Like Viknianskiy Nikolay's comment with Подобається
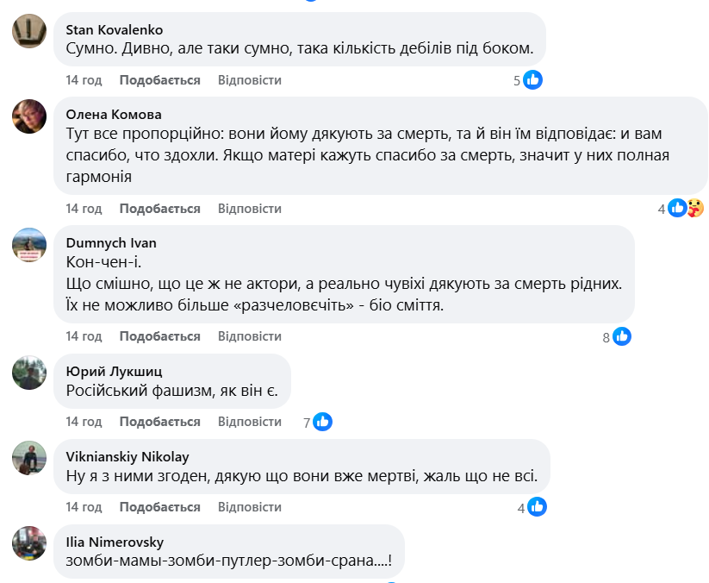Viewport: 709px width, 583px height. point(159,507)
